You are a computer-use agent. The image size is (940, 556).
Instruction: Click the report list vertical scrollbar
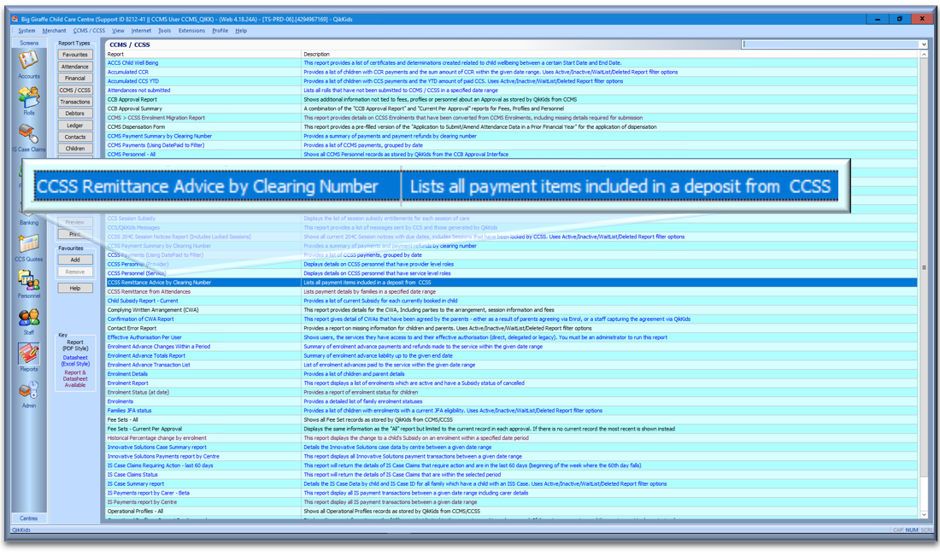pyautogui.click(x=924, y=284)
